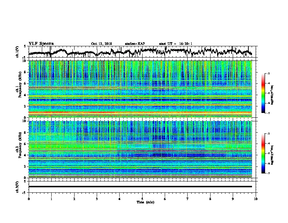This screenshot has width=288, height=223.
Task: Click the 'ch.1(V)' axis label
Action: [17, 51]
